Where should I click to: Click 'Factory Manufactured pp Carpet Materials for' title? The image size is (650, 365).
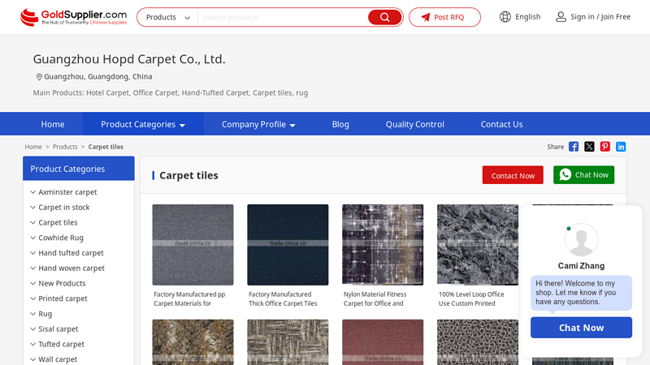point(189,298)
